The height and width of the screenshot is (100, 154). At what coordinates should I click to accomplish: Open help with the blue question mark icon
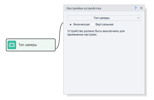135,8
